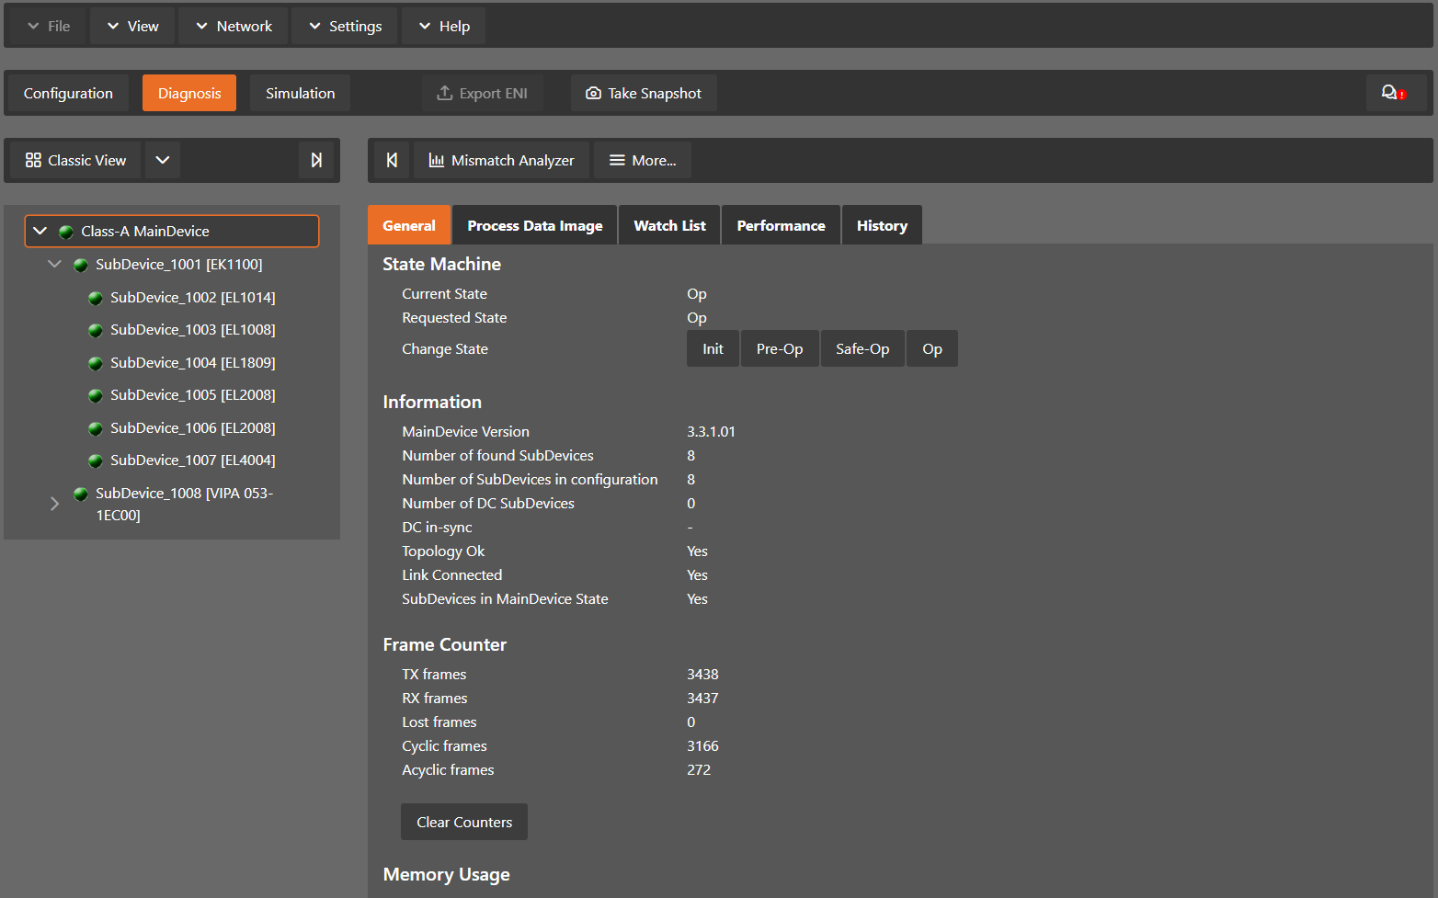Open the File menu
The height and width of the screenshot is (898, 1438).
pos(49,26)
